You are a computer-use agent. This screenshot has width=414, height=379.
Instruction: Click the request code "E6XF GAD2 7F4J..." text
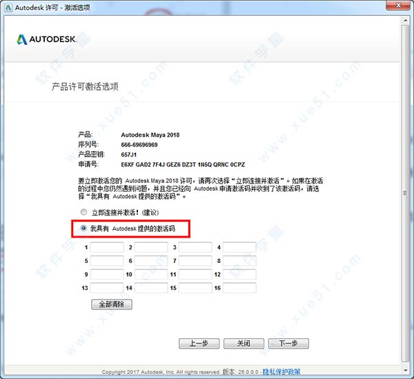coord(183,164)
